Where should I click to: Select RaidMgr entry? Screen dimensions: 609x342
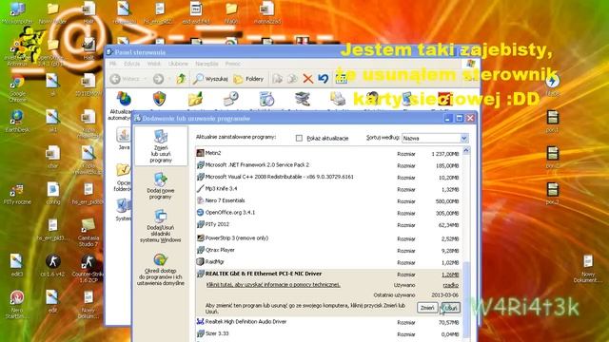click(329, 262)
